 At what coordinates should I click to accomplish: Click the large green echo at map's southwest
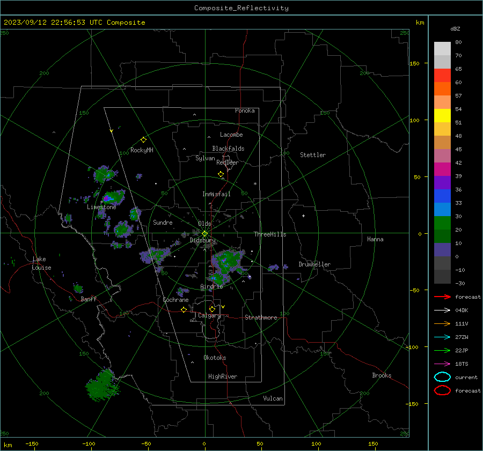101,385
